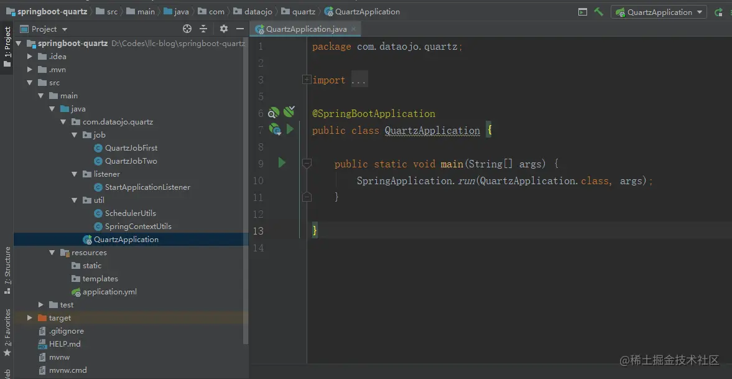This screenshot has height=379, width=732.
Task: Click the com breadcrumb segment
Action: point(216,12)
